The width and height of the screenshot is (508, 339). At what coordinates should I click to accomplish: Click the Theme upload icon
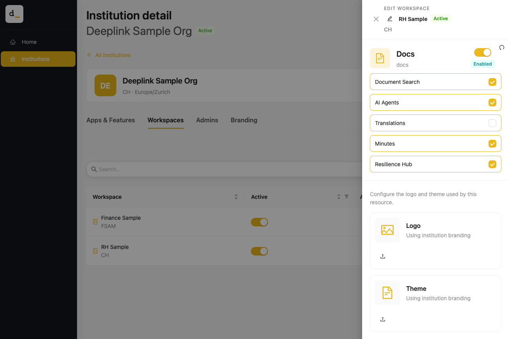383,319
